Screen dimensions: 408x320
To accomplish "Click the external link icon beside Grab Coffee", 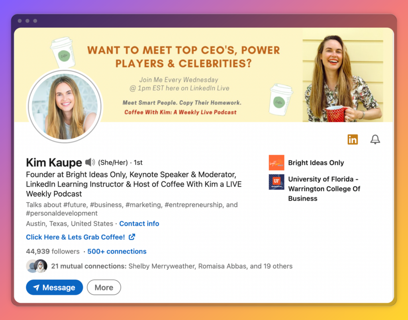I will click(x=132, y=237).
